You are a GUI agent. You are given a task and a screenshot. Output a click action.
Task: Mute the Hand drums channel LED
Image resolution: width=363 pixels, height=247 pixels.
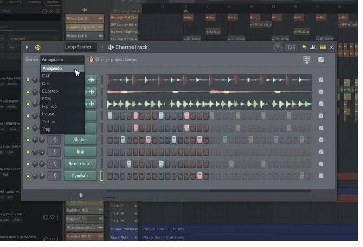pyautogui.click(x=28, y=164)
